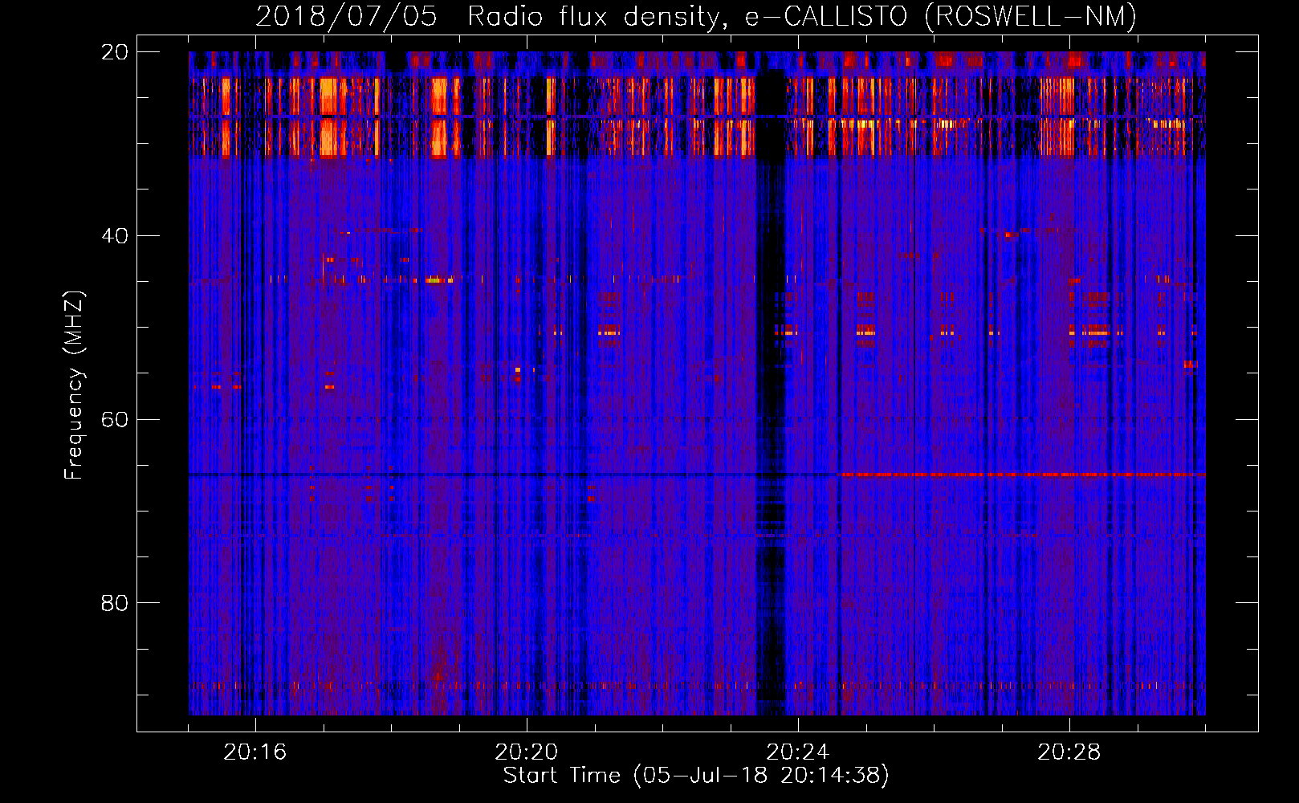Click the '80' frequency tick label
The image size is (1299, 803).
(x=114, y=602)
